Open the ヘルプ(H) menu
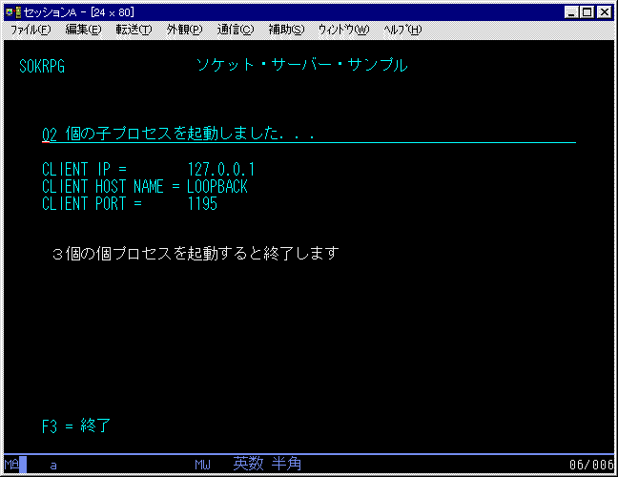 pyautogui.click(x=402, y=30)
